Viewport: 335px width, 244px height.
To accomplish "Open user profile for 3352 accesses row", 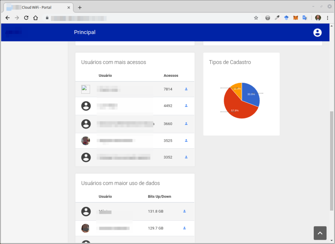I will 186,157.
